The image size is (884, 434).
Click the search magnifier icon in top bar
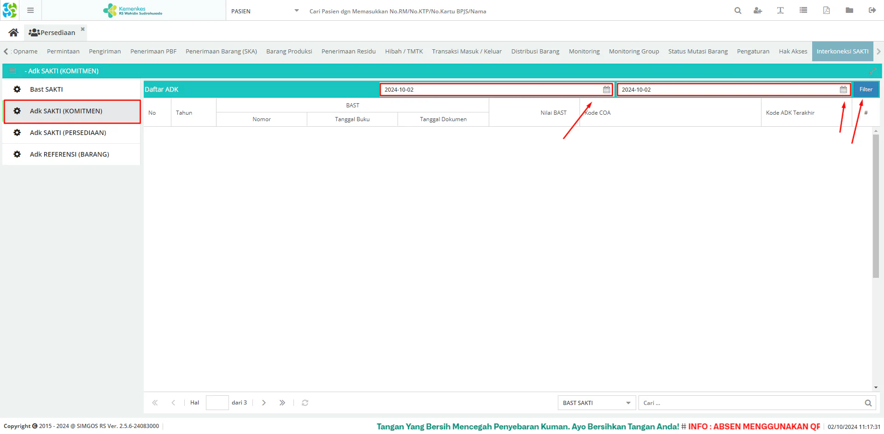point(738,11)
